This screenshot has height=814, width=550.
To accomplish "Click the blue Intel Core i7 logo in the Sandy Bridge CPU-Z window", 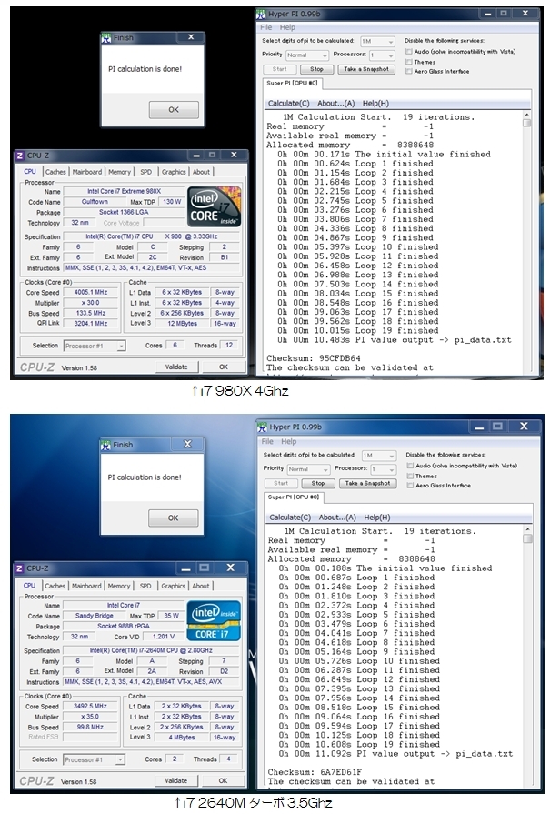I will [x=214, y=621].
